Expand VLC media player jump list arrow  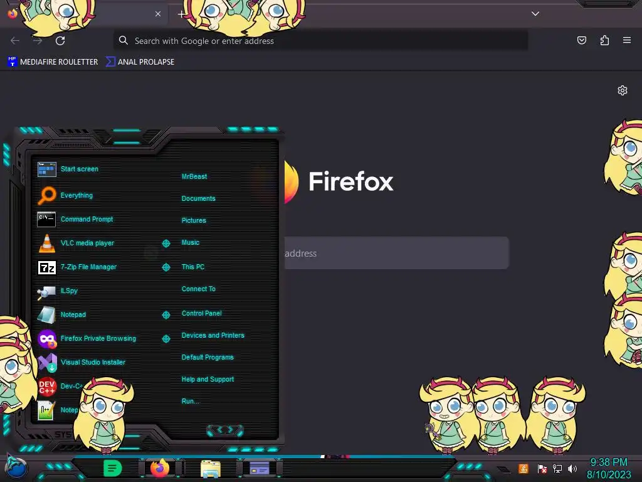coord(166,244)
